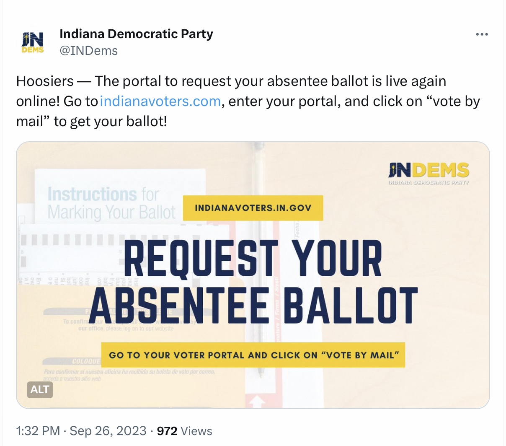
Task: Open the ALT image description badge
Action: 40,389
